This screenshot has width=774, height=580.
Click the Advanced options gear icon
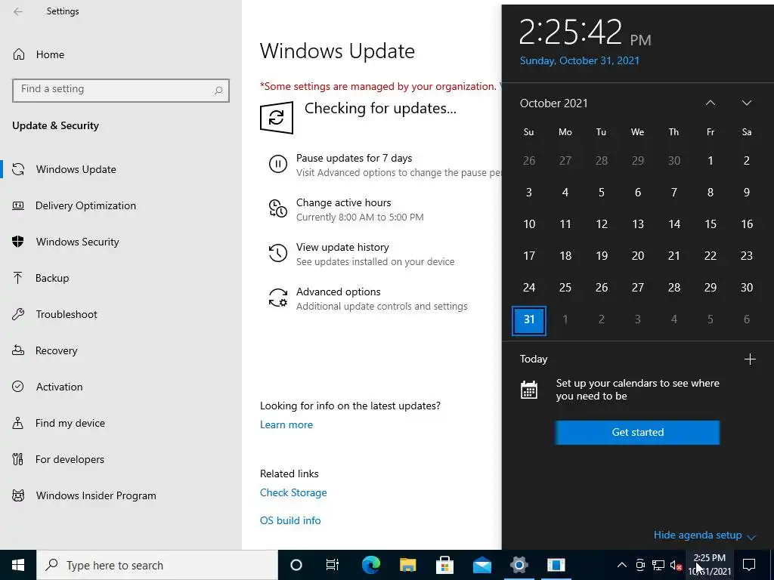[x=278, y=298]
